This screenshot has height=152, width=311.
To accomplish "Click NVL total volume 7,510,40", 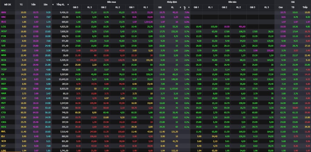I will point(64,131).
